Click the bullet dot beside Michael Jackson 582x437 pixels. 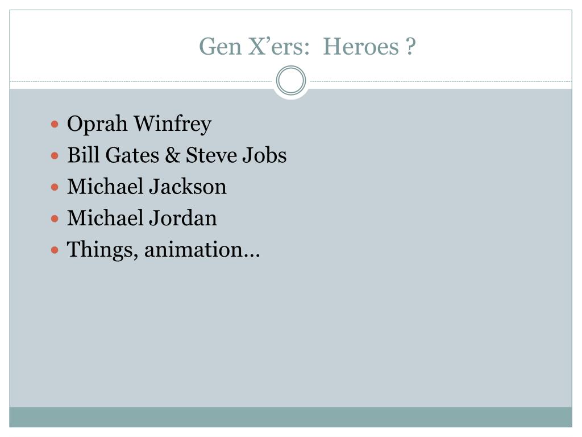tap(55, 187)
